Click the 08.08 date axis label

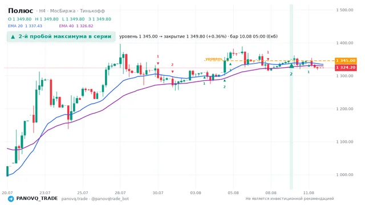coord(271,193)
